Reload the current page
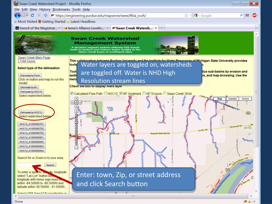 click(x=32, y=15)
